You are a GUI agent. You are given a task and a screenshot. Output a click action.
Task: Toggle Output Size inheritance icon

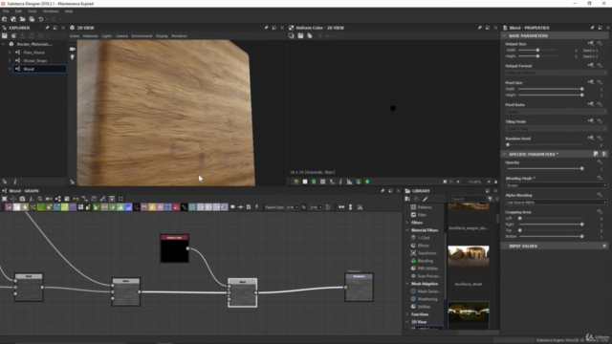click(591, 43)
